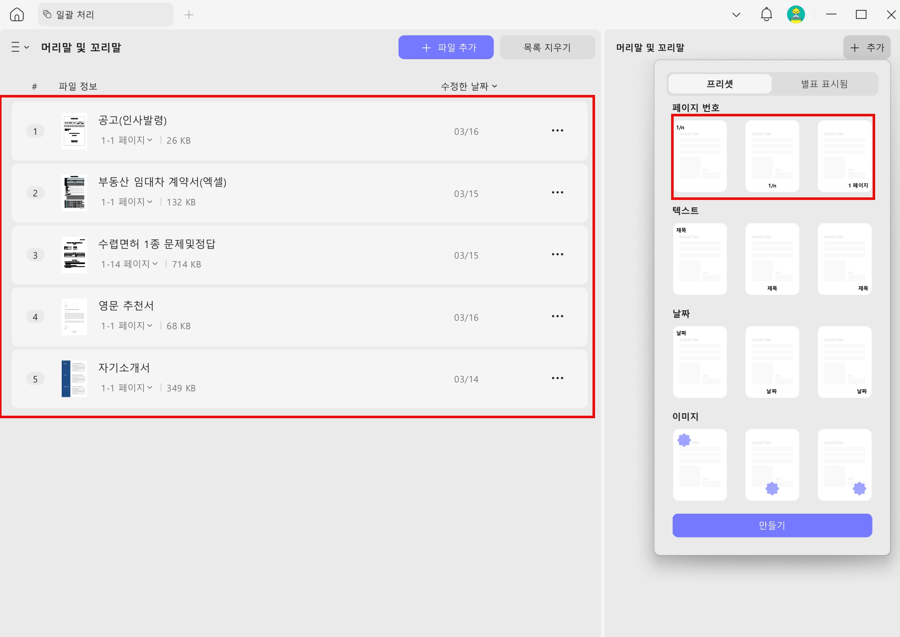The image size is (900, 637).
Task: Click the 파일 추가 button
Action: tap(446, 47)
